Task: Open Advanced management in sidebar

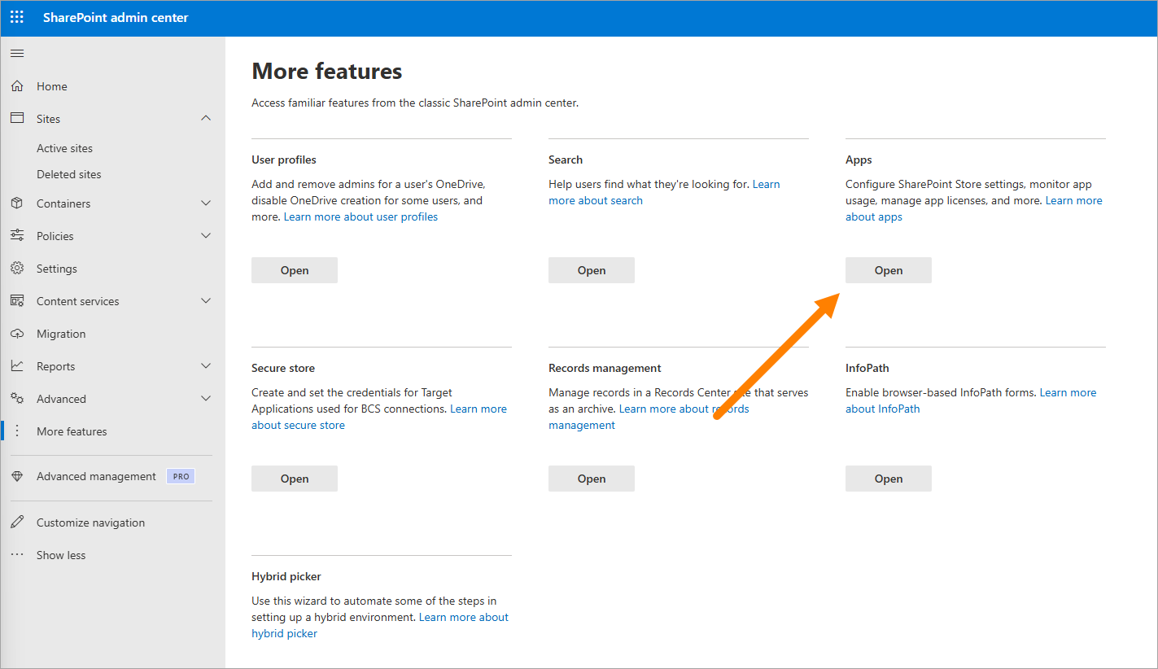Action: pos(96,477)
